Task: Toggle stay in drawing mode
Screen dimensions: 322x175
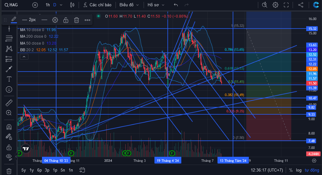Action: pyautogui.click(x=9, y=137)
